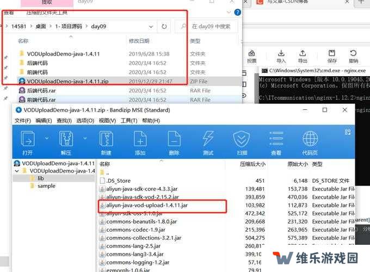Screen dimensions: 370x272
Task: Open dropdown arrow next to 打开 button
Action: click(x=47, y=138)
